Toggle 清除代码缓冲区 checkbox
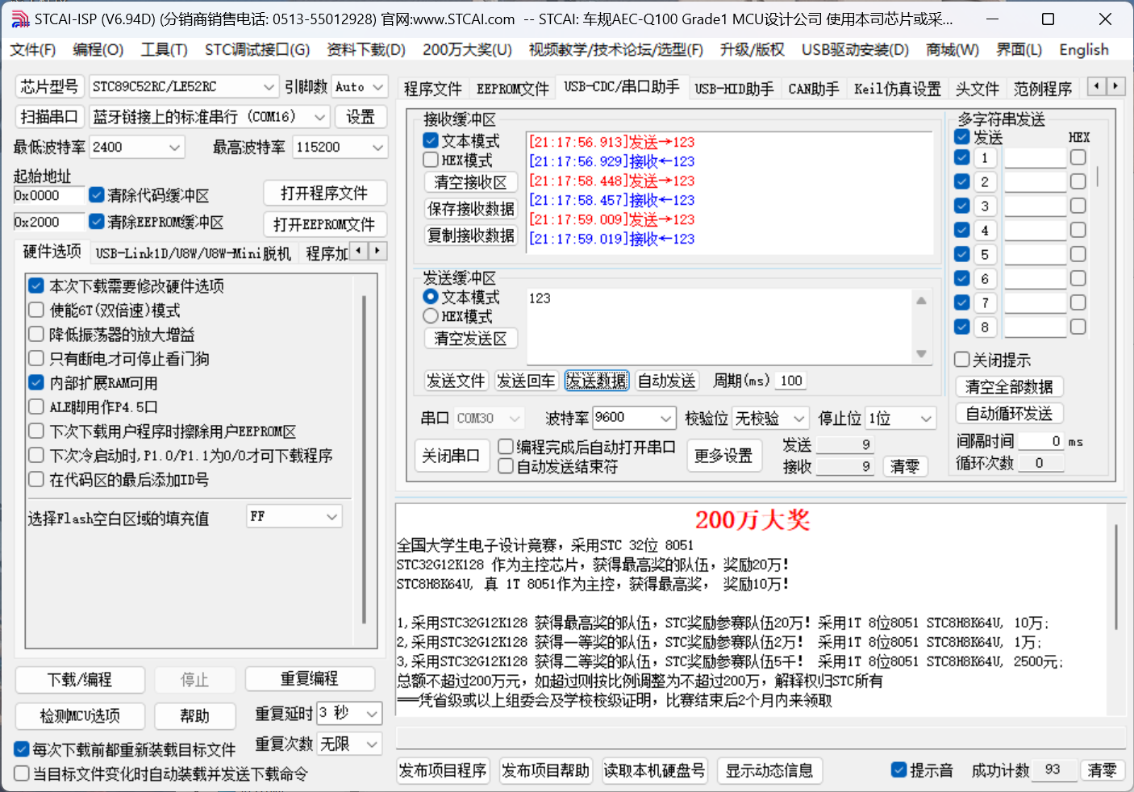The width and height of the screenshot is (1134, 792). [x=97, y=195]
